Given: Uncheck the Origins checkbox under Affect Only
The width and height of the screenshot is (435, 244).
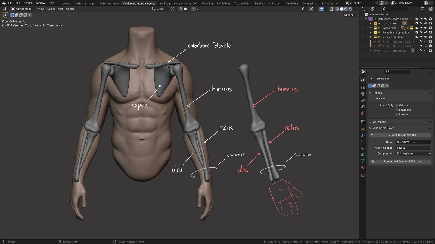Looking at the screenshot, I should (x=397, y=105).
